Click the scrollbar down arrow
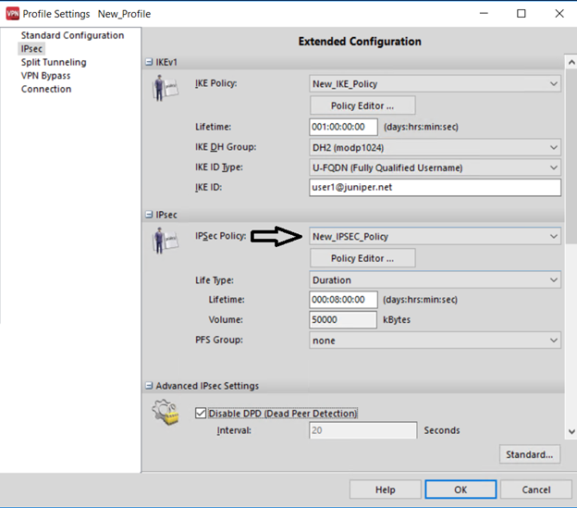The width and height of the screenshot is (577, 508). (571, 432)
